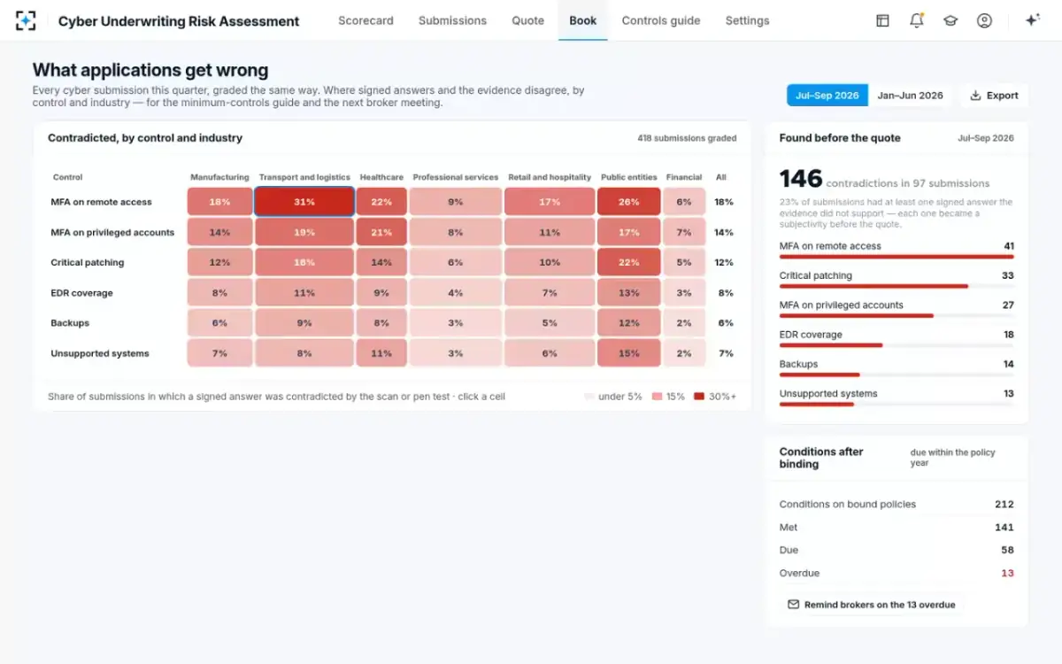Open the user profile icon
Viewport: 1062px width, 664px height.
pos(984,20)
